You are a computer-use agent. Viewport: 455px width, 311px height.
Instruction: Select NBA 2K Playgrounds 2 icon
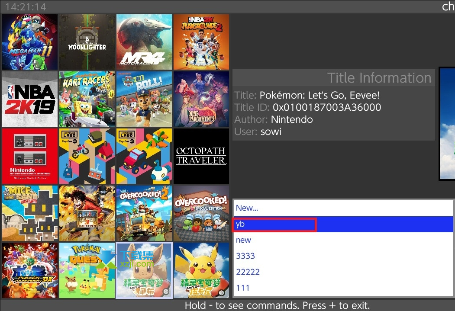point(201,42)
